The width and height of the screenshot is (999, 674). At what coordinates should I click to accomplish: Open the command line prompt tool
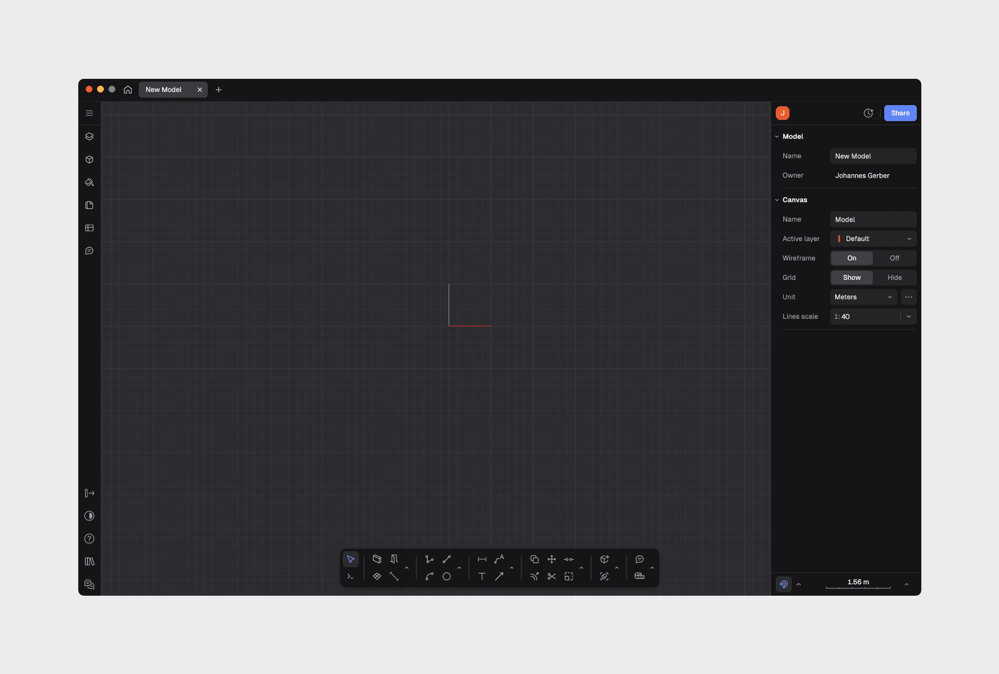point(351,576)
